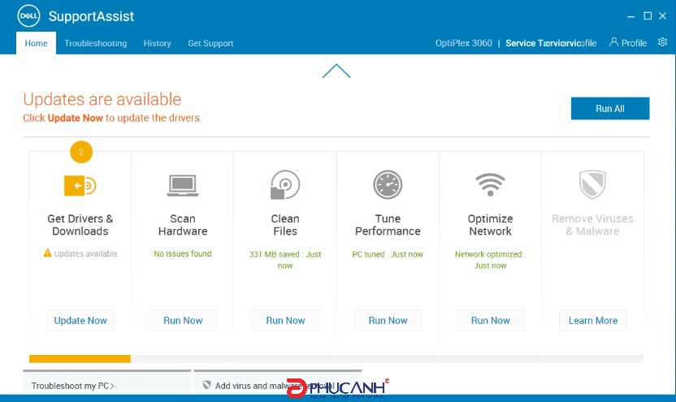Click the 'Updates available' status text
676x402 pixels.
pyautogui.click(x=86, y=253)
